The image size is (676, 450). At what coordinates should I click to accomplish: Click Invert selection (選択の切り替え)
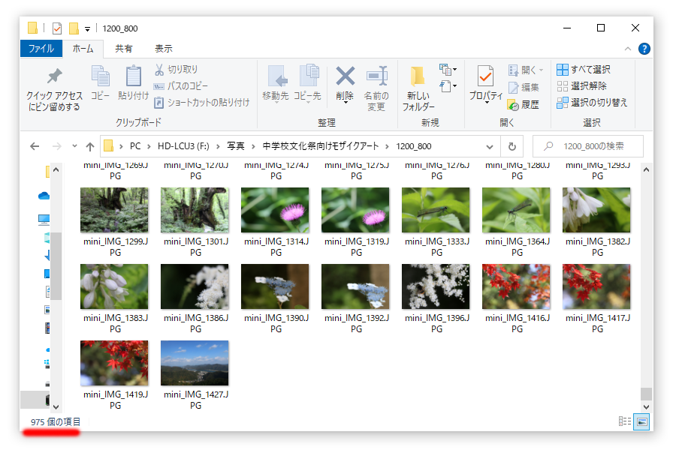pyautogui.click(x=592, y=103)
